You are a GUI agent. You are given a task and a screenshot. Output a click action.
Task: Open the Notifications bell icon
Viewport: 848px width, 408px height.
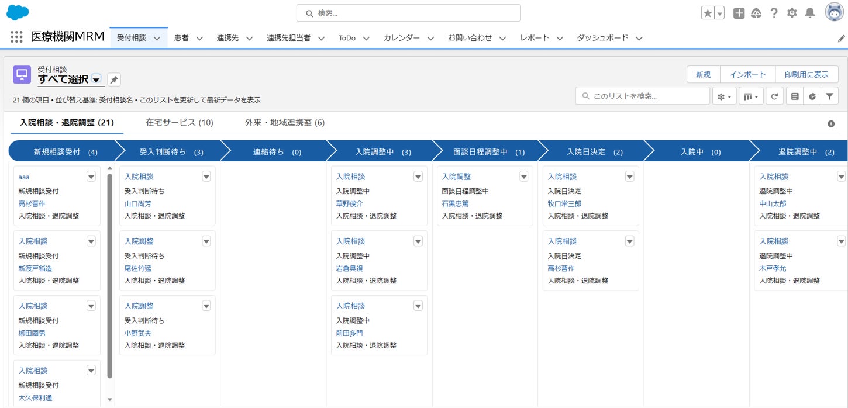[810, 13]
